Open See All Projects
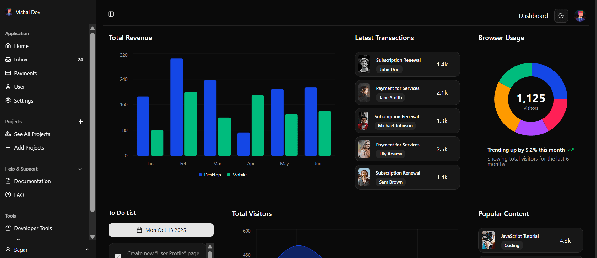Screen dimensions: 597x258 coord(44,134)
